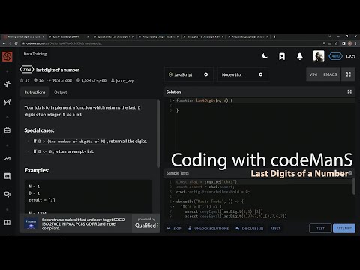Enable EMACS editor mode

tap(330, 74)
